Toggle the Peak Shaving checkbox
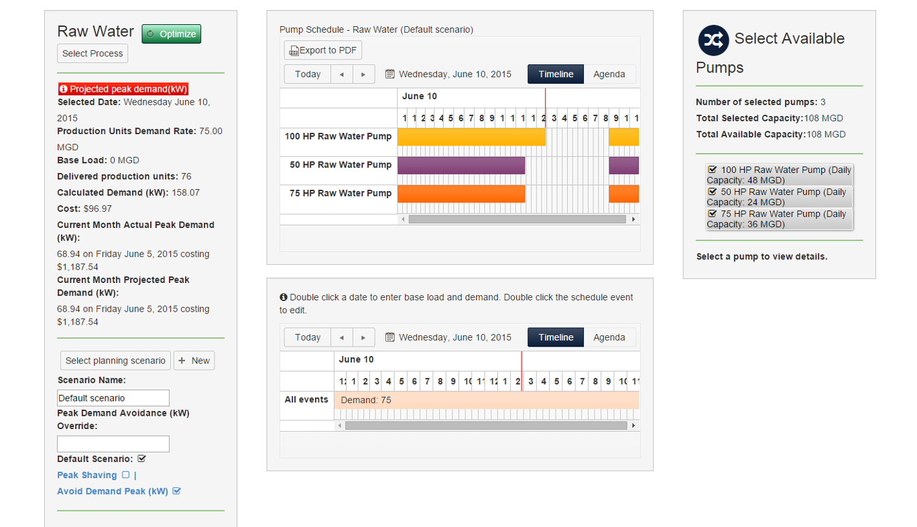This screenshot has height=527, width=917. 125,475
